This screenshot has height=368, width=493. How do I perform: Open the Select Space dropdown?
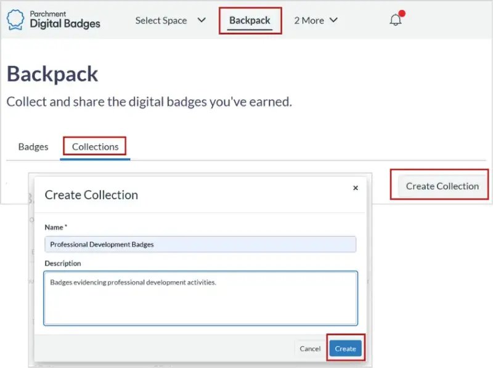162,20
